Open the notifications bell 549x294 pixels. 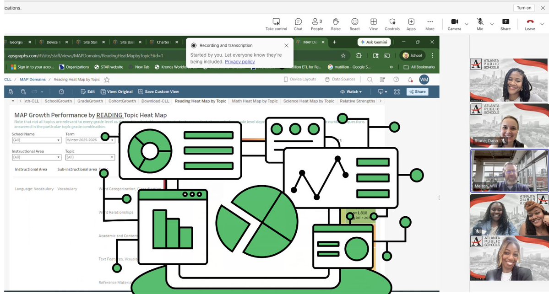click(410, 80)
